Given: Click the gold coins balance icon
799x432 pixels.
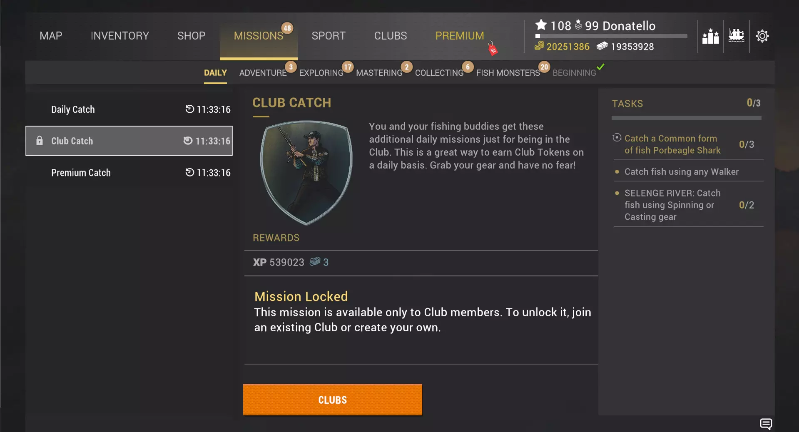Looking at the screenshot, I should pyautogui.click(x=539, y=46).
